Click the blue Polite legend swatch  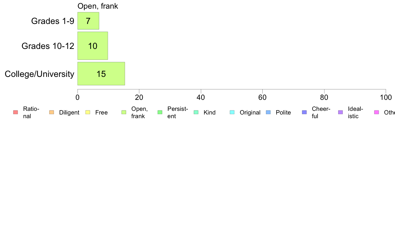pyautogui.click(x=268, y=112)
